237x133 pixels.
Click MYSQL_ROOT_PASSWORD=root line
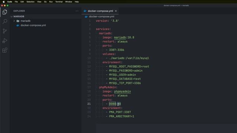(129, 66)
